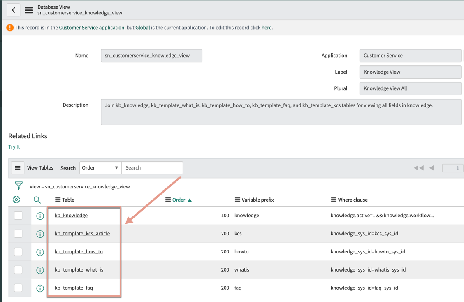Sort by Variable prefix column header
Viewport: 464px width, 302px height.
pos(258,200)
